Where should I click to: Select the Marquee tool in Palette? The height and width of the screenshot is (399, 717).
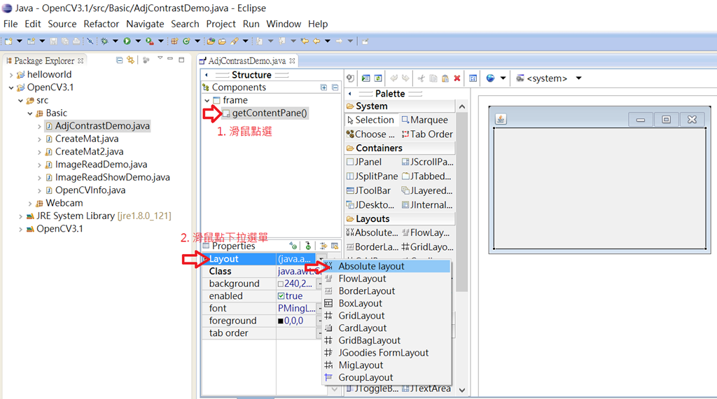click(425, 120)
